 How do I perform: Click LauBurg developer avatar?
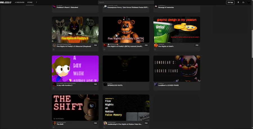pyautogui.click(x=156, y=84)
